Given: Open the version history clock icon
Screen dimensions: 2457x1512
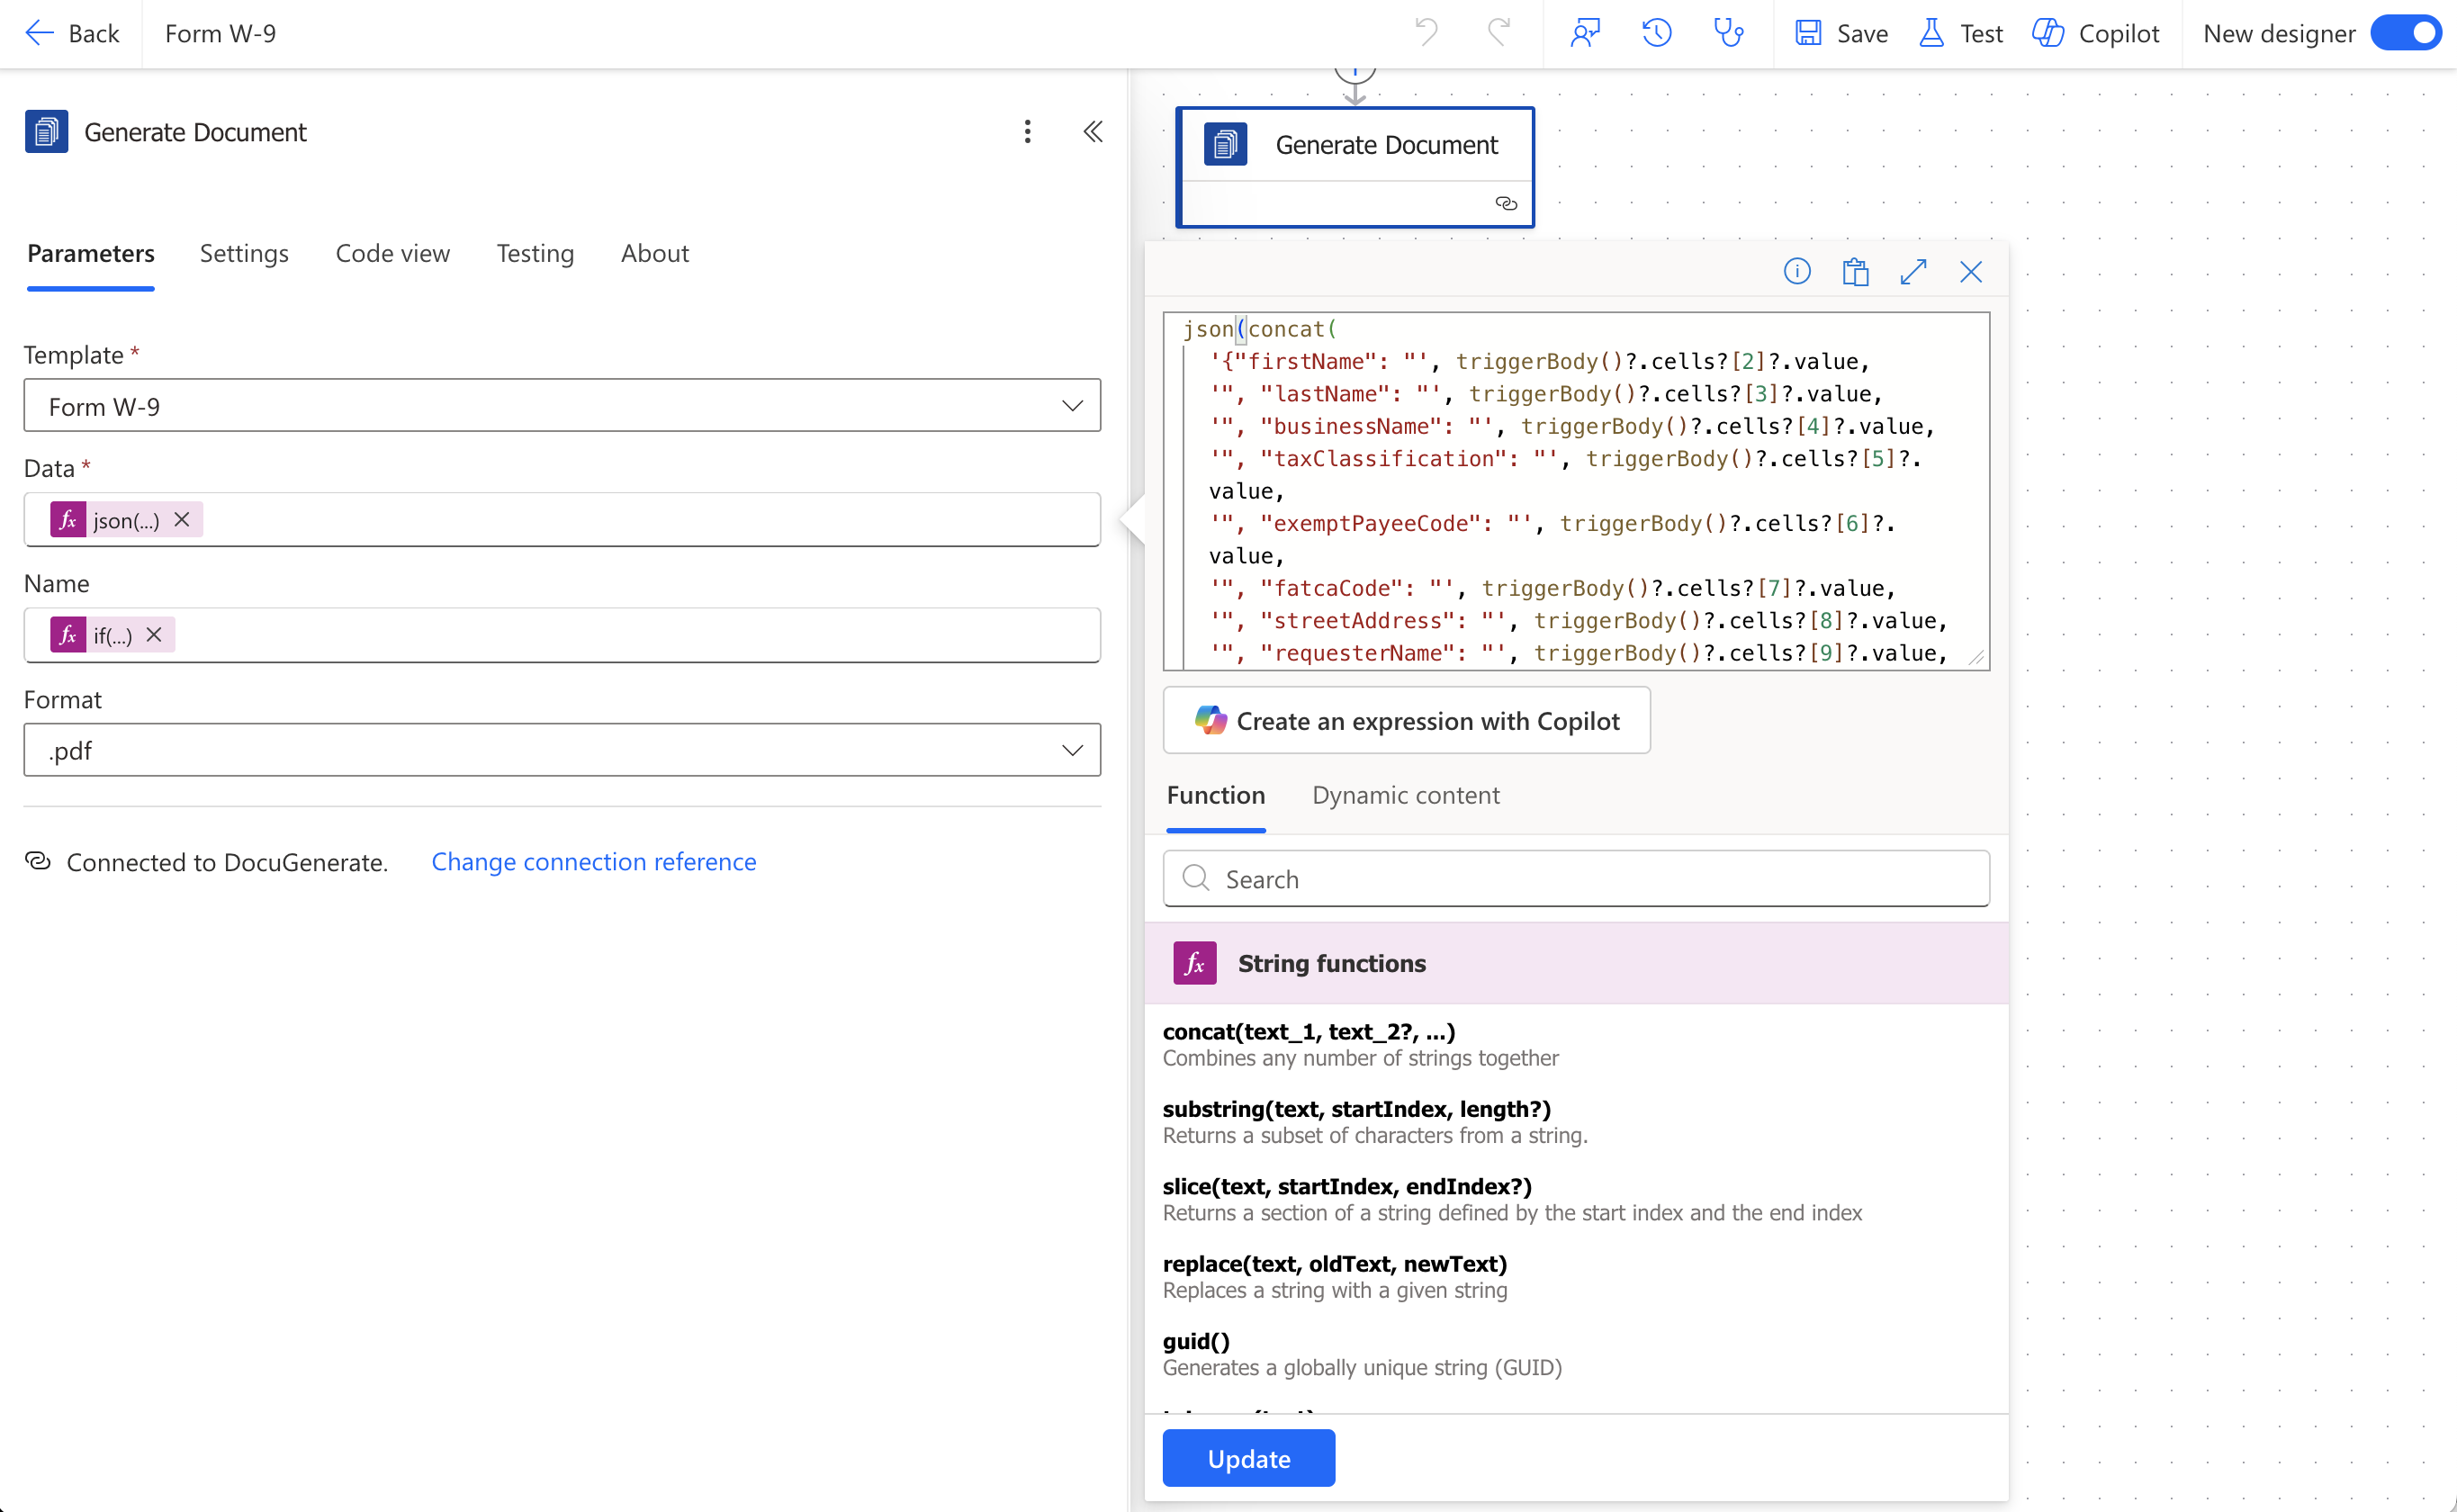Looking at the screenshot, I should [1657, 33].
